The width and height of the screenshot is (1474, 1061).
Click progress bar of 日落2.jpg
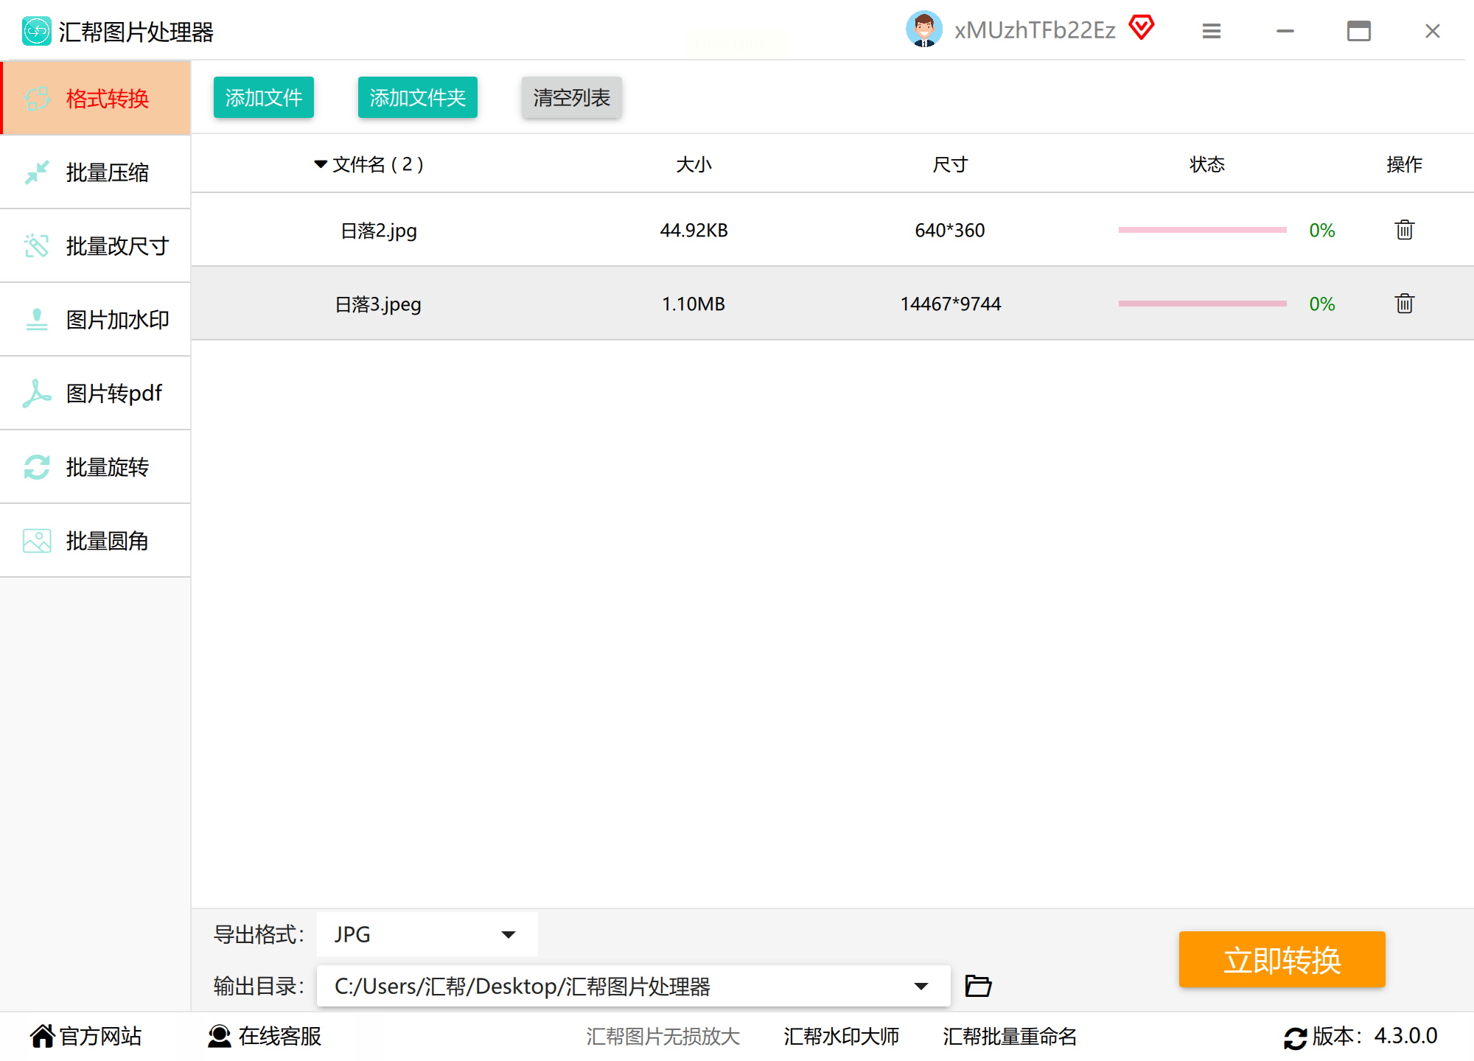click(x=1202, y=230)
